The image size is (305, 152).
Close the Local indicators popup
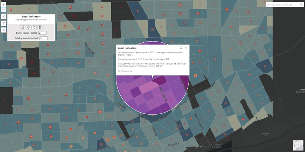coord(186,48)
